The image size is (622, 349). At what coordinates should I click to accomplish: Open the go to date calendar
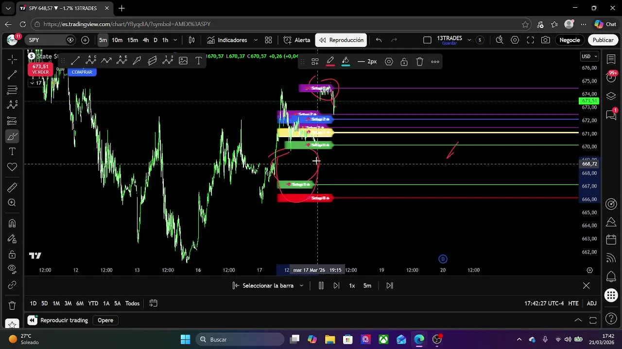pos(153,303)
